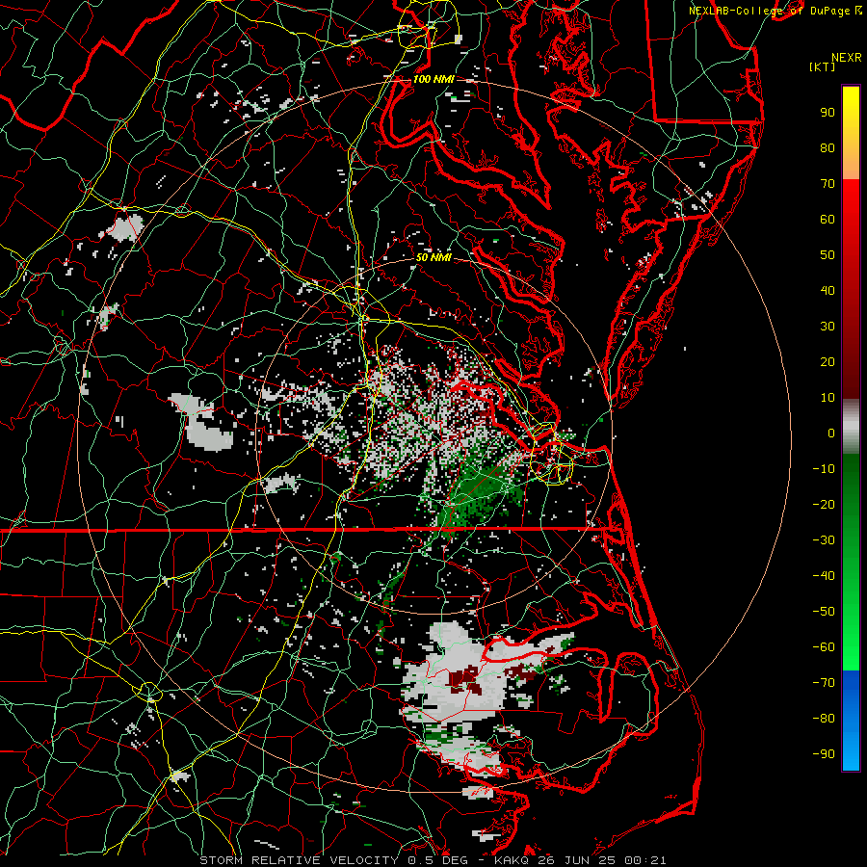Select the -20 scale label
867x867 pixels.
(x=824, y=504)
